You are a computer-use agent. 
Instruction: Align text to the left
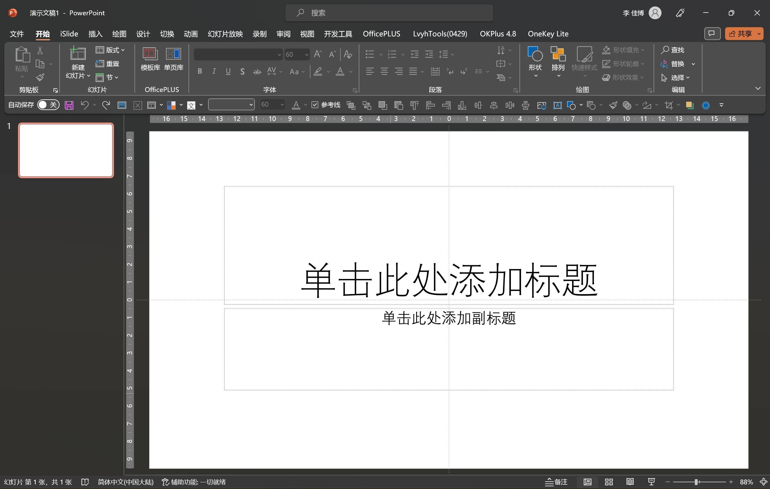(370, 71)
